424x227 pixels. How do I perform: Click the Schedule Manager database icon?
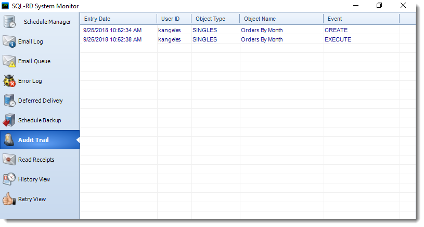(9, 22)
